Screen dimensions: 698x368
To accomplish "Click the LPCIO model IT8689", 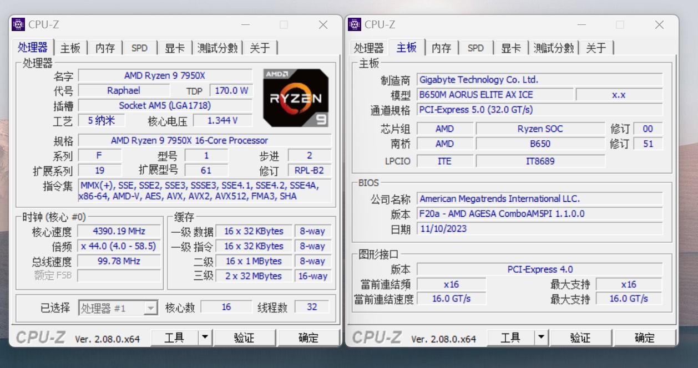I will 540,161.
